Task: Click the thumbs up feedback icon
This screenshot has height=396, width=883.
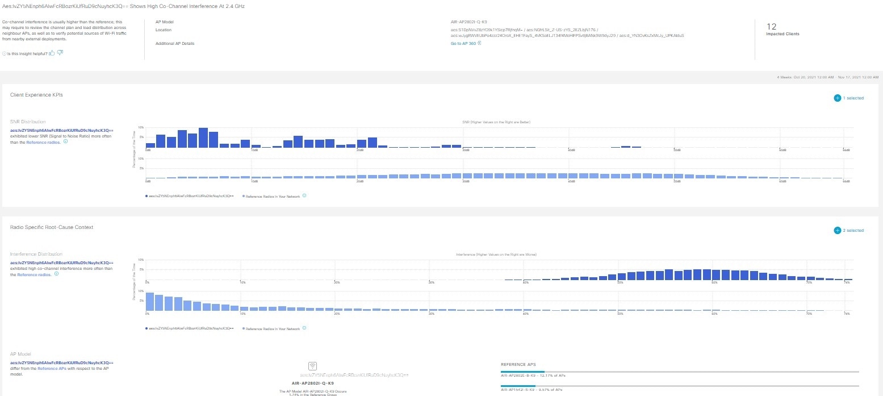Action: coord(51,52)
